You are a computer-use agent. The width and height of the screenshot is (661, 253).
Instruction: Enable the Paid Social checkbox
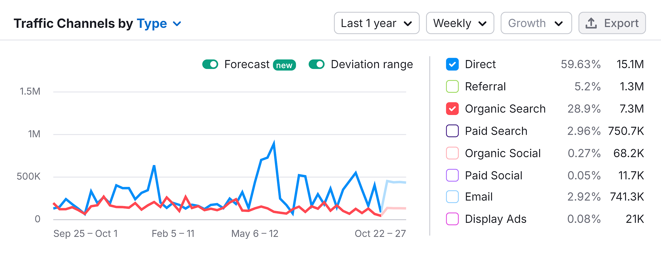tap(453, 175)
